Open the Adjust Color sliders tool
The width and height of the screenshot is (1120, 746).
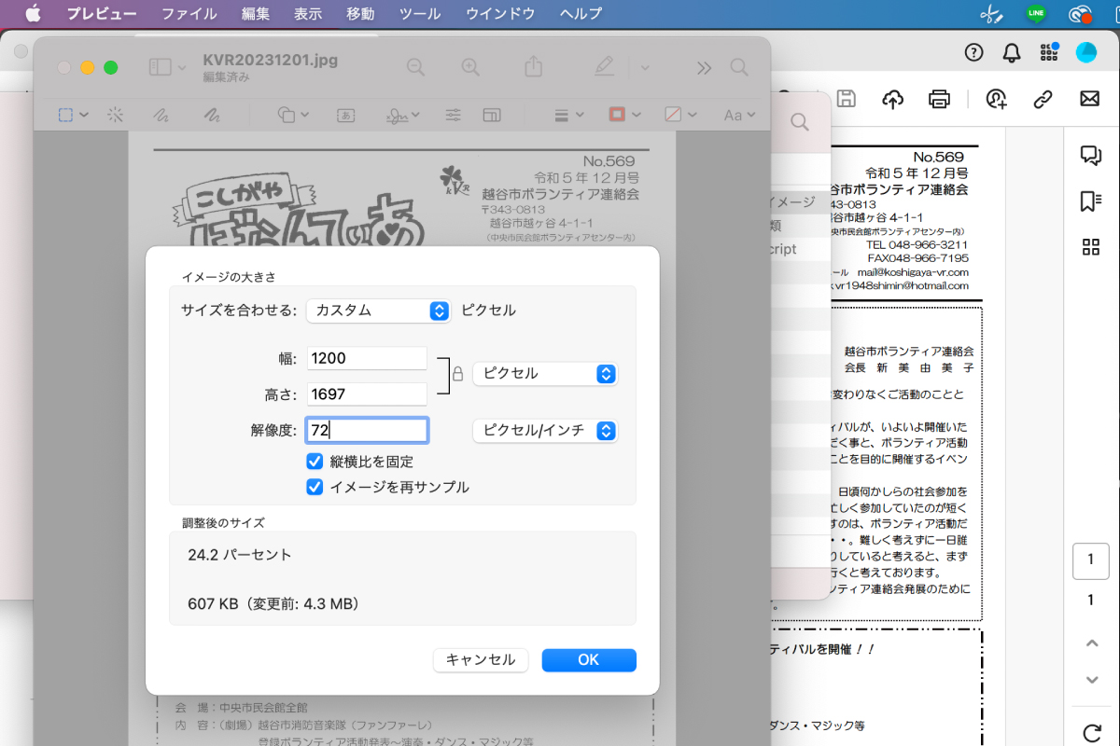coord(454,115)
